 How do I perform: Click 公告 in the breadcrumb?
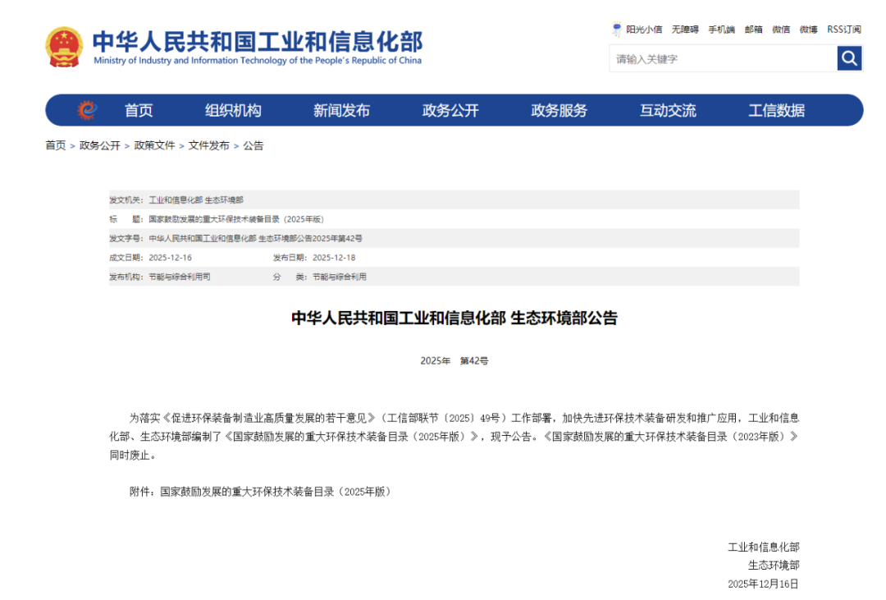253,145
